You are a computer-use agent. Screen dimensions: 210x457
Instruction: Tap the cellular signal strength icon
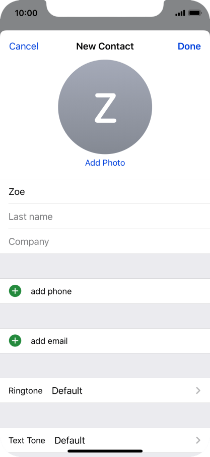(x=180, y=13)
